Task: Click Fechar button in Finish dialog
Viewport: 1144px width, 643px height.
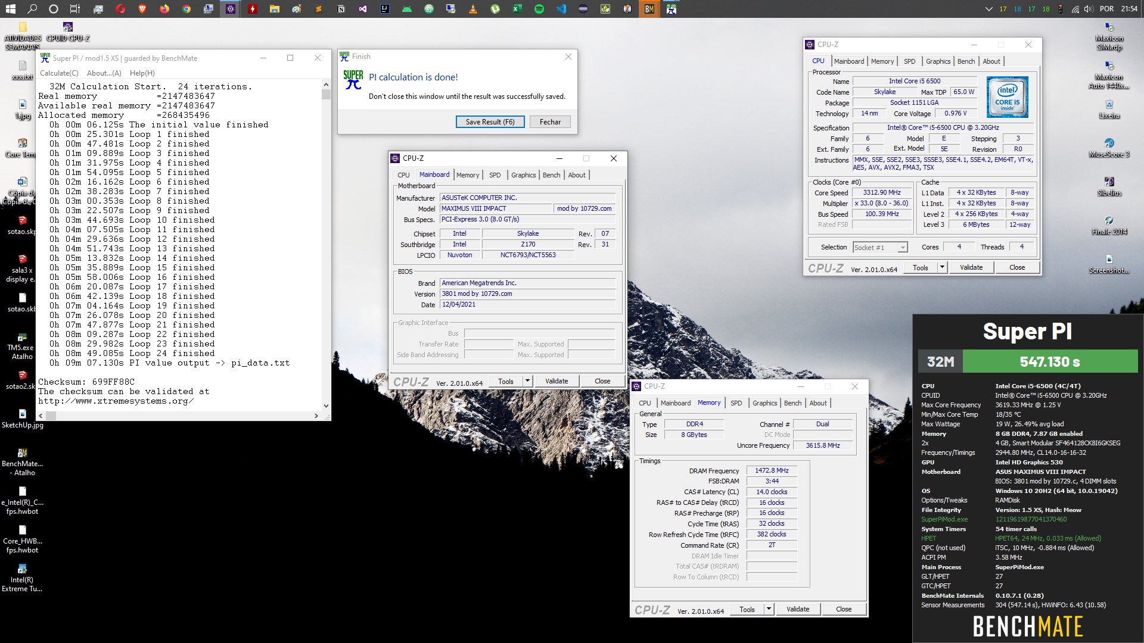Action: tap(550, 122)
